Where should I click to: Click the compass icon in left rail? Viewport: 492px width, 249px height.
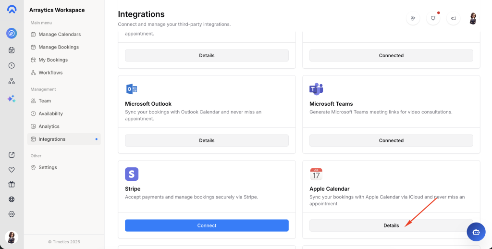(12, 33)
